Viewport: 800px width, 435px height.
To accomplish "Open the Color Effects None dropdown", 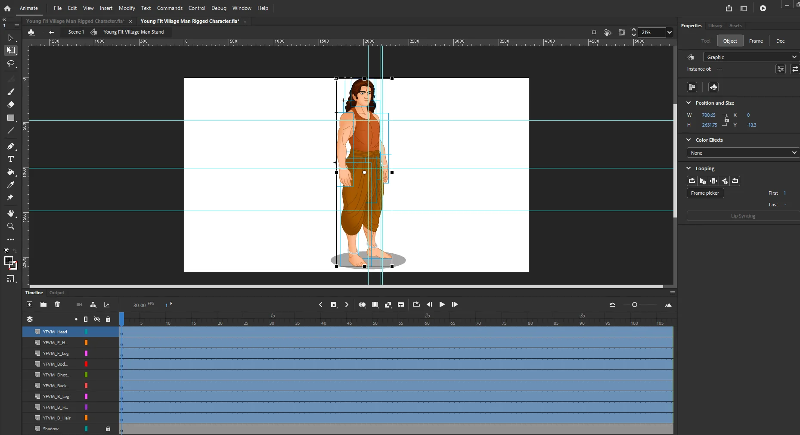I will coord(743,153).
